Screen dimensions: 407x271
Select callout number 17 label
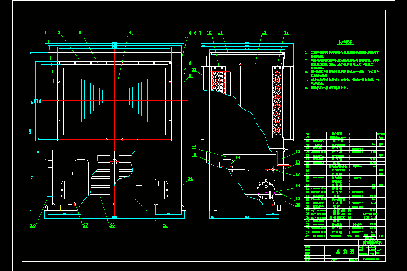pyautogui.click(x=298, y=174)
